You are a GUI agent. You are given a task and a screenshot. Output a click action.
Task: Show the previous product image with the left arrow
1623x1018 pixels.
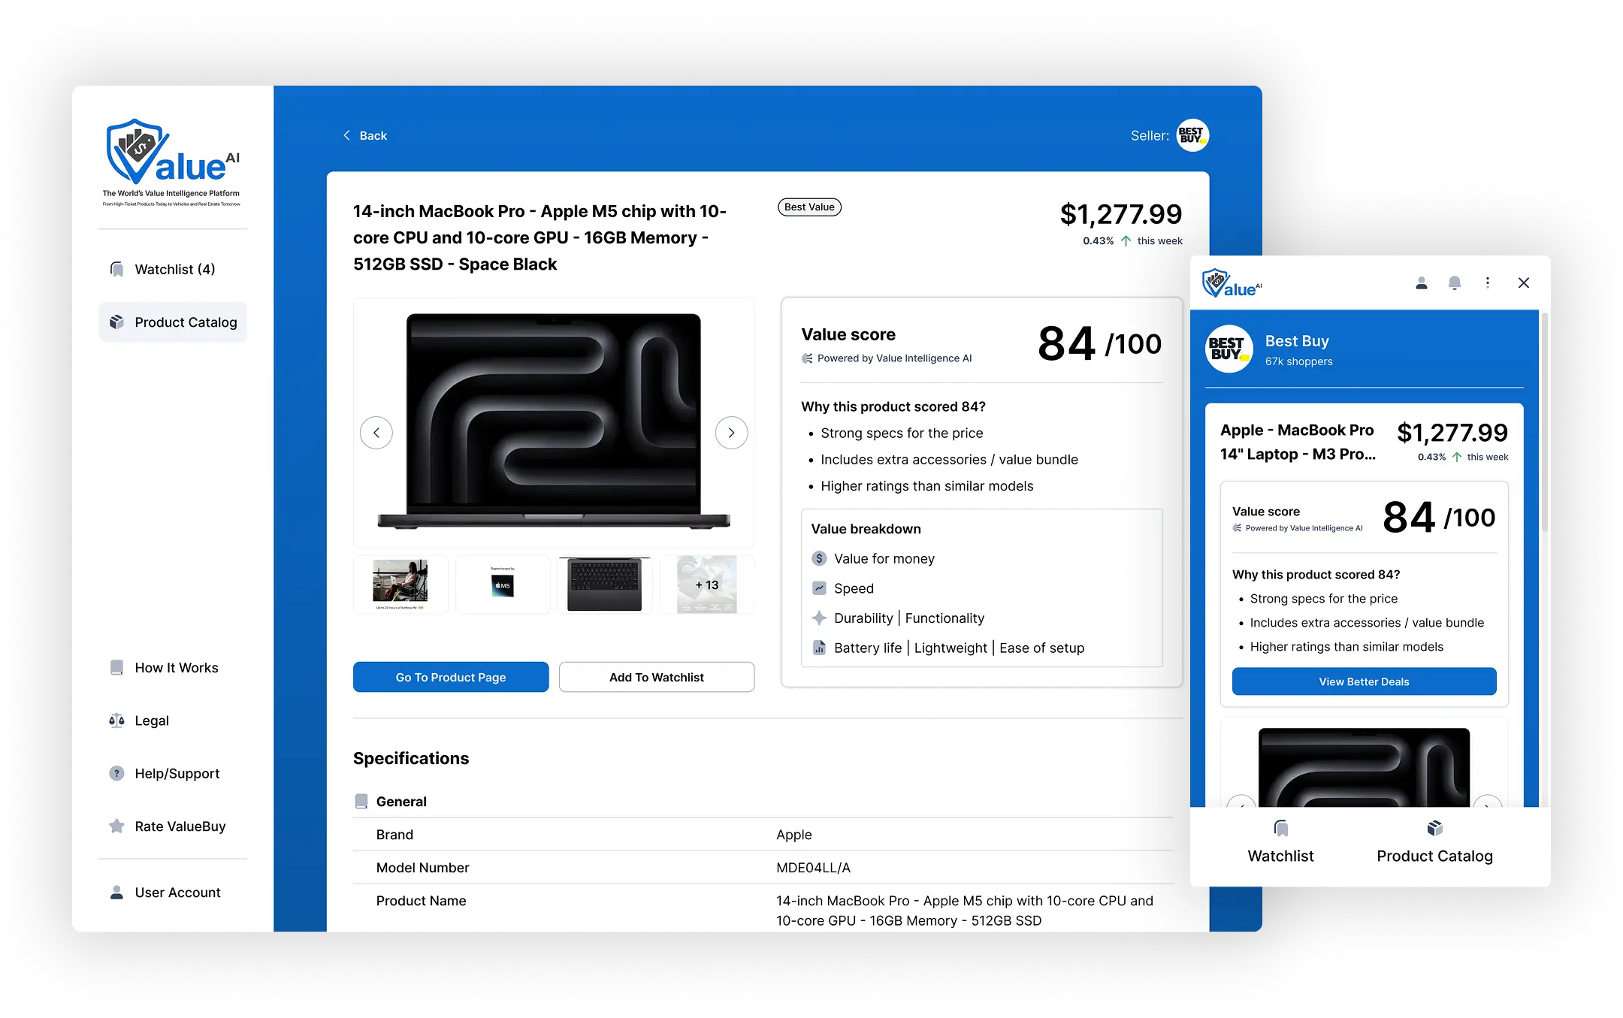click(x=376, y=433)
